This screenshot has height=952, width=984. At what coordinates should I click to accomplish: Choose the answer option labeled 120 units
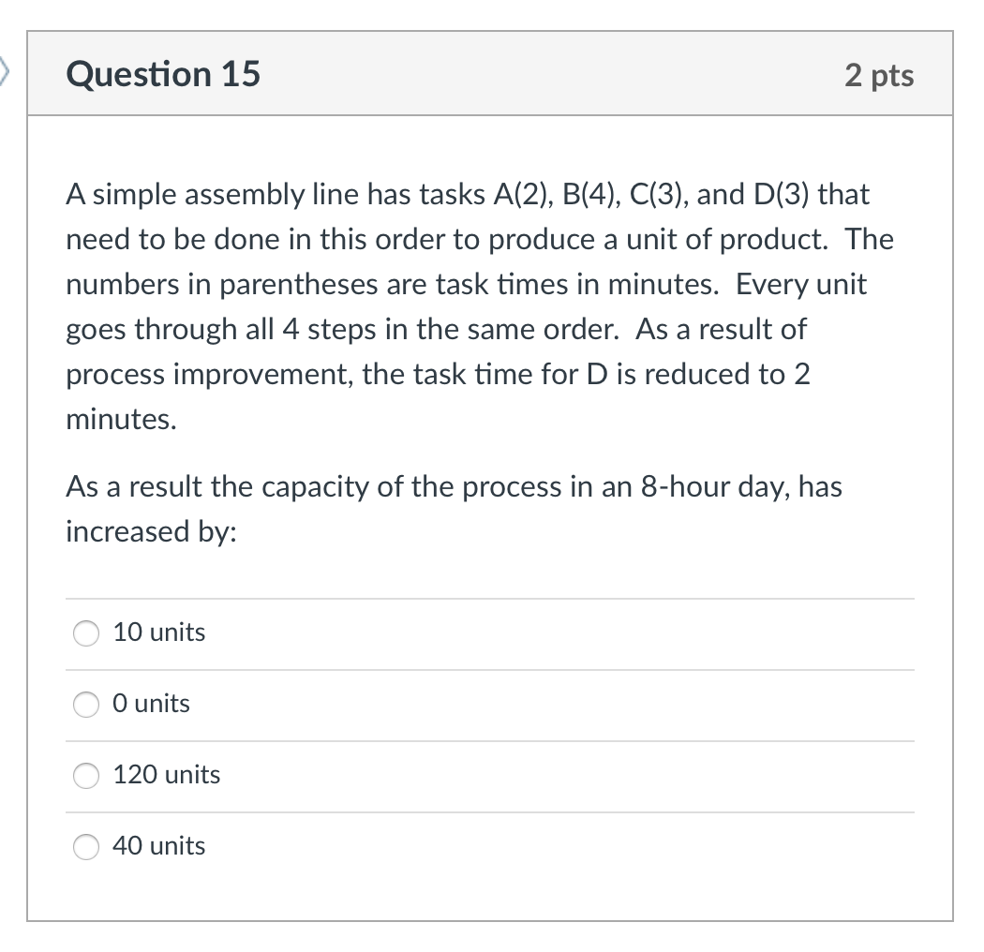pos(167,775)
